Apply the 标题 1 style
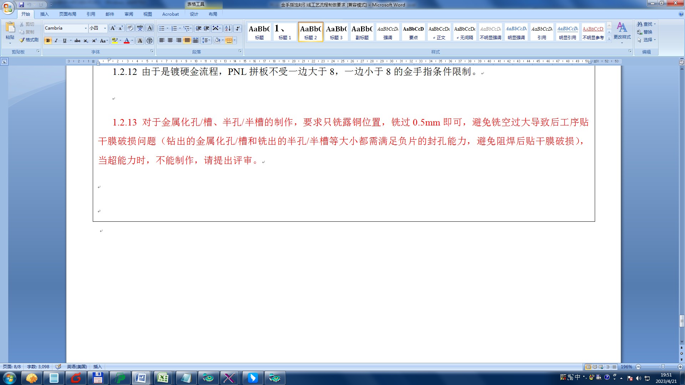This screenshot has height=385, width=685. [285, 32]
